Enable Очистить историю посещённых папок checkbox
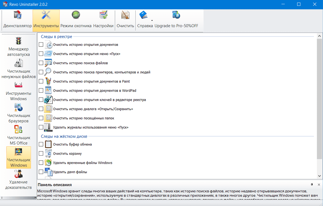Image resolution: width=323 pixels, height=206 pixels. pyautogui.click(x=41, y=118)
